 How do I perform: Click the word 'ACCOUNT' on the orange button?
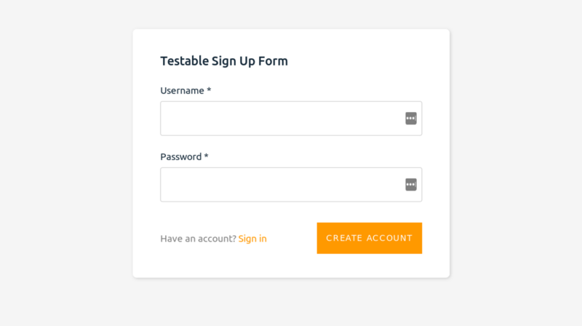(x=388, y=239)
